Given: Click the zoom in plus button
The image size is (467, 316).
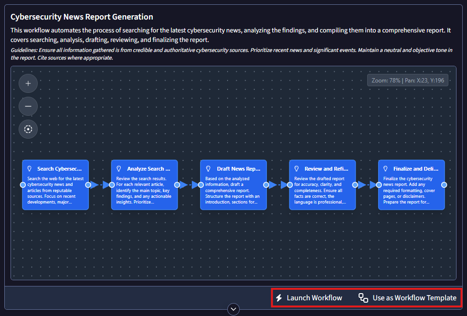Looking at the screenshot, I should [x=28, y=83].
